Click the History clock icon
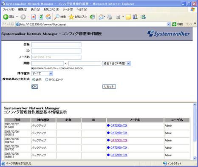This screenshot has height=167, width=198. pos(92,17)
